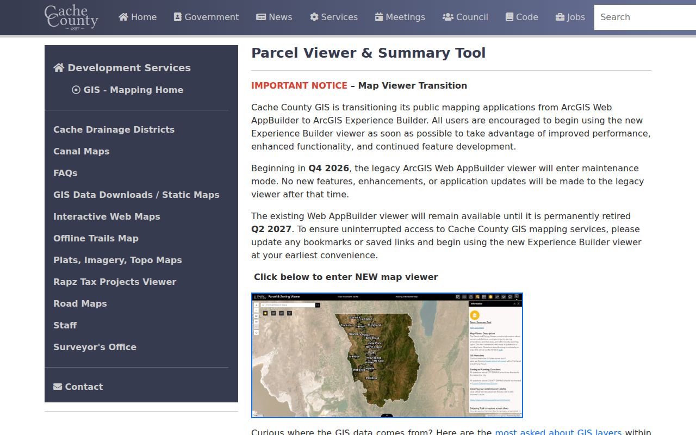Open the Council people icon
This screenshot has height=435, width=696.
click(448, 17)
